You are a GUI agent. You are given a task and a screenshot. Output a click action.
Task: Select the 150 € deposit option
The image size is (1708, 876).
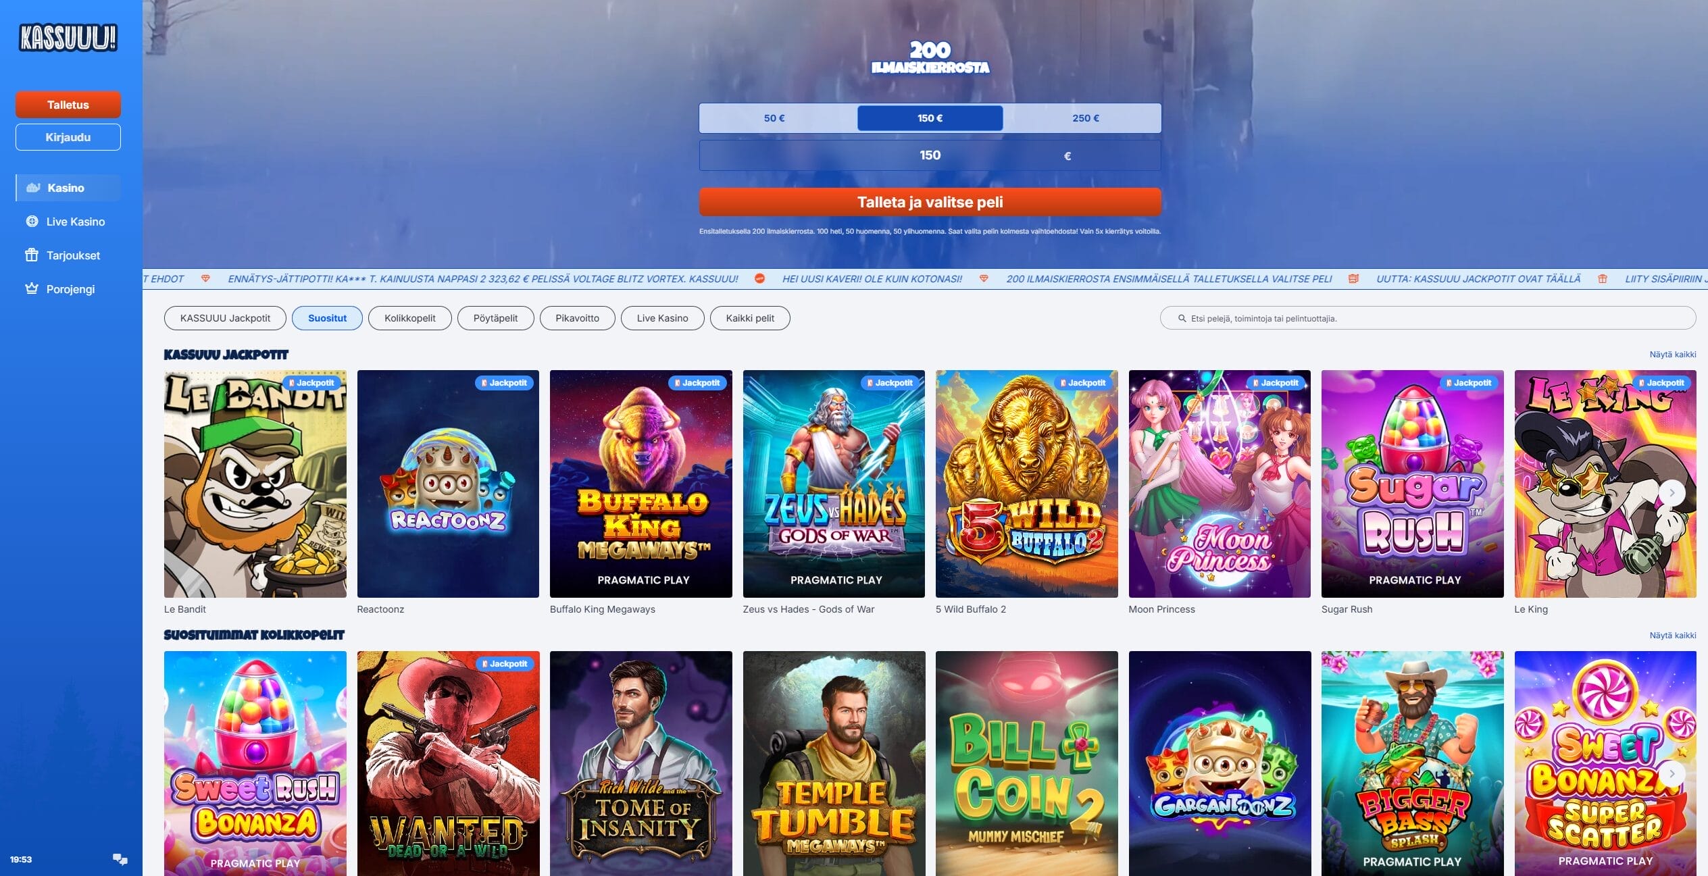[930, 118]
